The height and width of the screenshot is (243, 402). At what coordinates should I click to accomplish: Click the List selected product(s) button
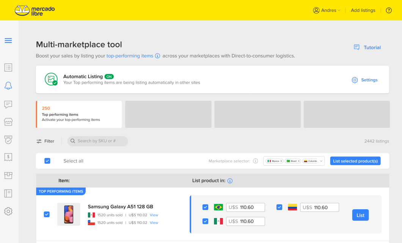pyautogui.click(x=355, y=161)
